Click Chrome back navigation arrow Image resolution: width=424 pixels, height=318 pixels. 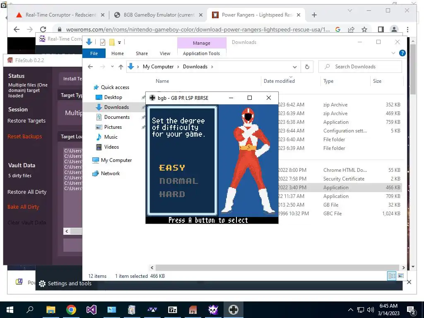(17, 29)
